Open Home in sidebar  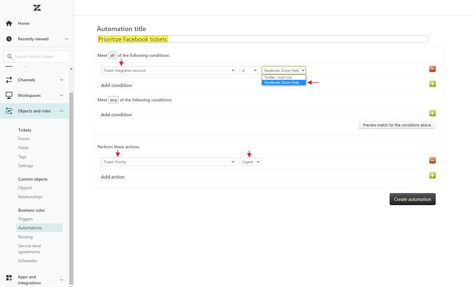[x=24, y=23]
